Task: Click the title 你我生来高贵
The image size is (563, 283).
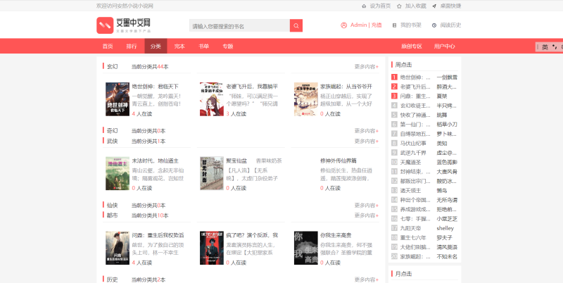Action: (336, 235)
